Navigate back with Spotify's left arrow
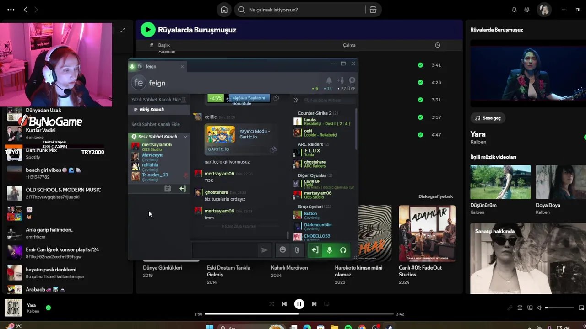This screenshot has width=586, height=329. click(x=26, y=10)
